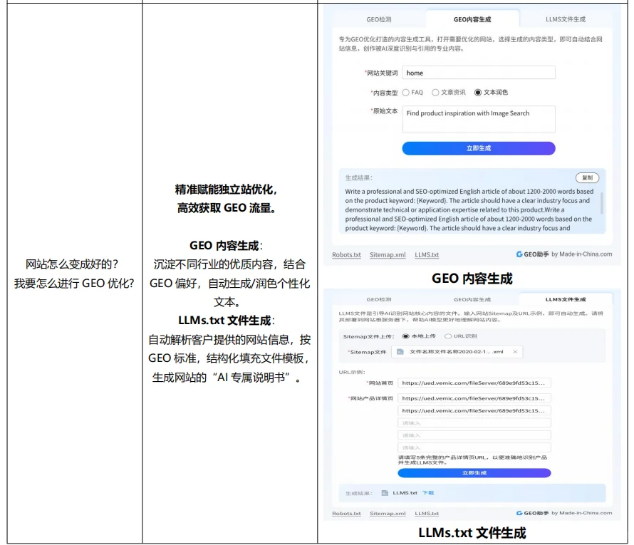Click the bold 'GEO 内容生成:' heading in middle column

click(x=226, y=246)
